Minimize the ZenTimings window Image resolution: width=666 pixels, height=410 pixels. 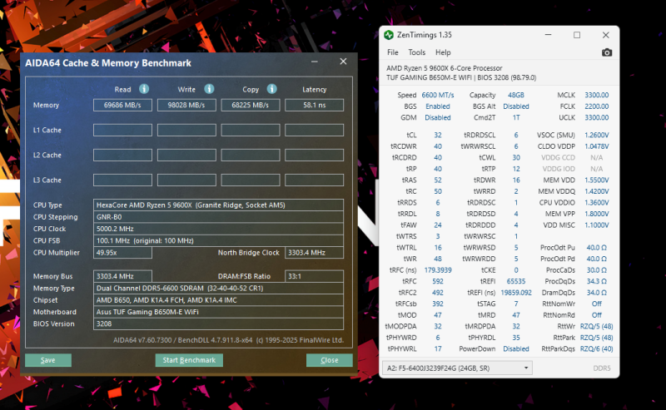point(548,35)
